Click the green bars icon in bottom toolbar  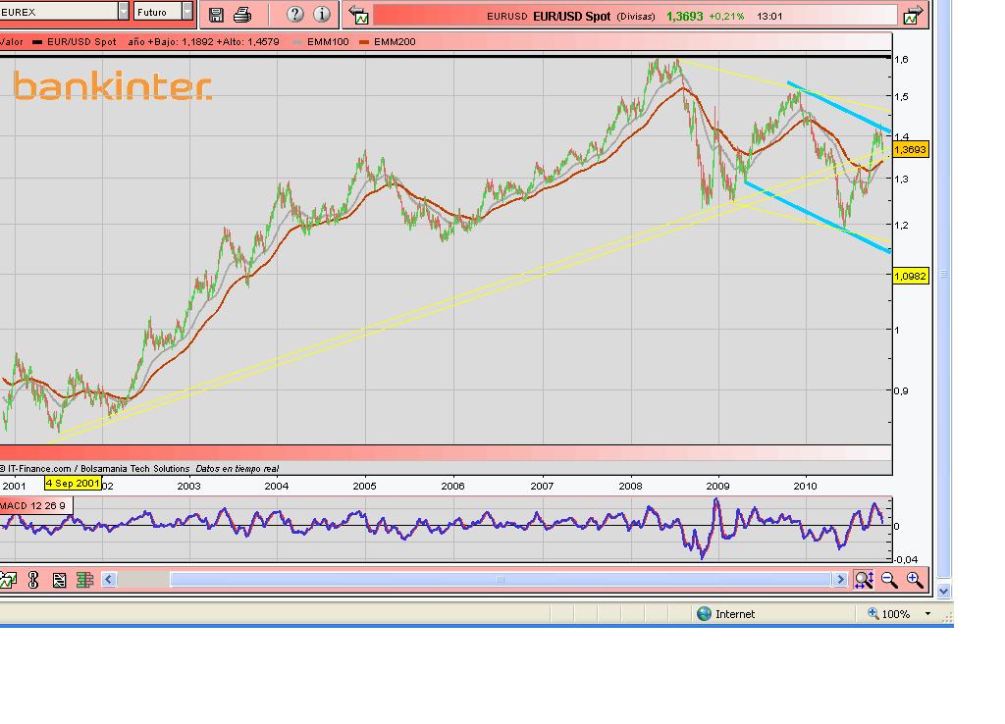pyautogui.click(x=84, y=580)
